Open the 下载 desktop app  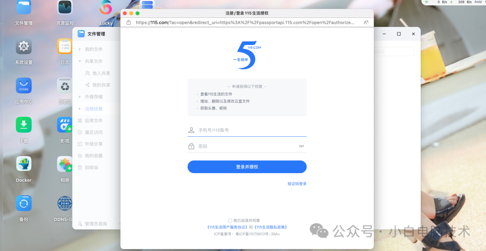24,125
